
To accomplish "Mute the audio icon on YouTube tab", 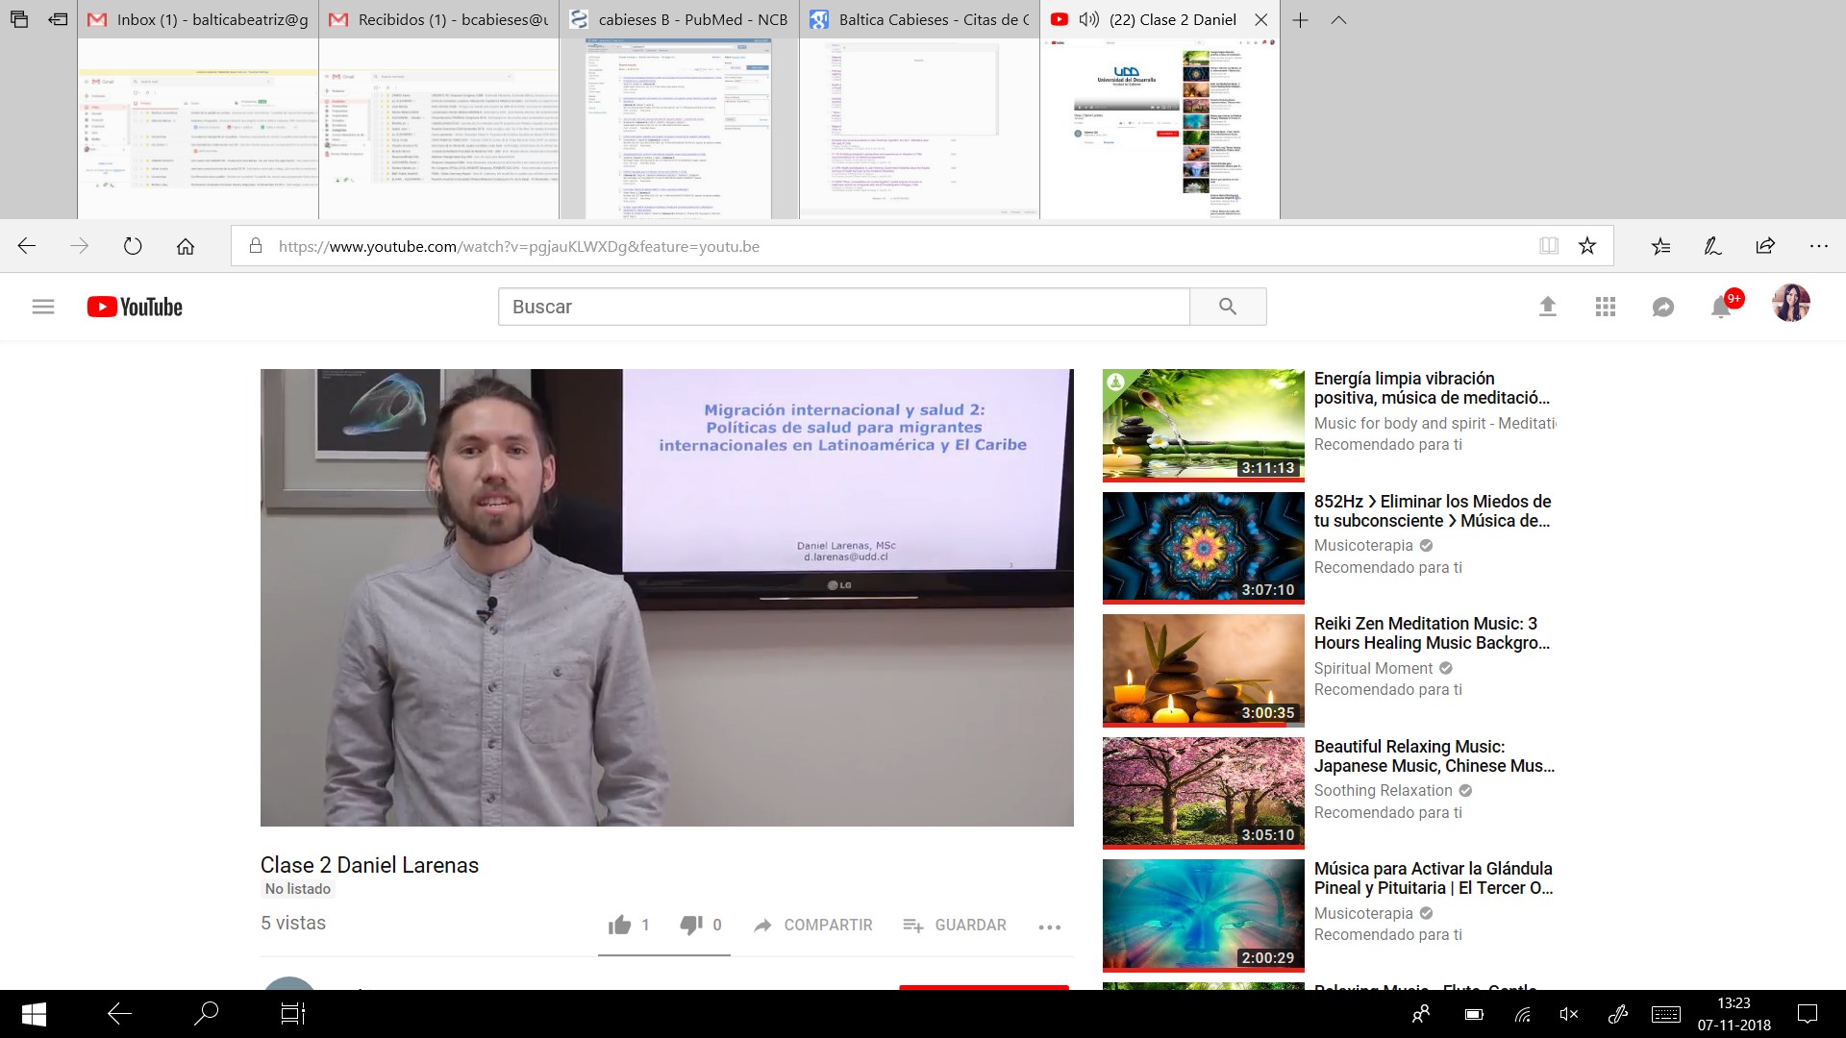I will click(1089, 19).
